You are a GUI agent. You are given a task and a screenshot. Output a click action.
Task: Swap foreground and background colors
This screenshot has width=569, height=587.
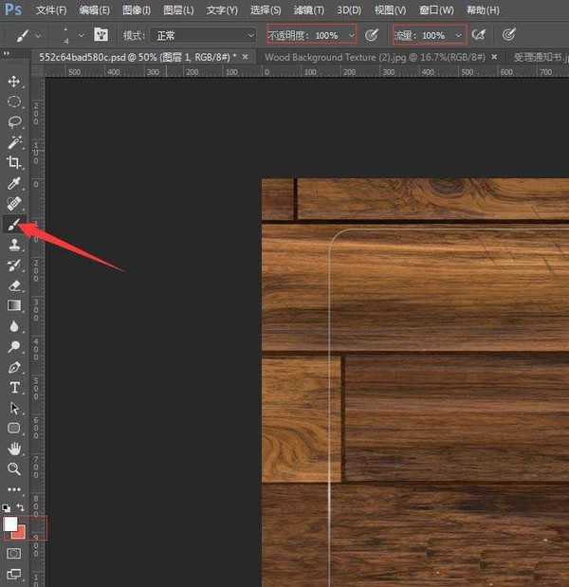(x=21, y=508)
